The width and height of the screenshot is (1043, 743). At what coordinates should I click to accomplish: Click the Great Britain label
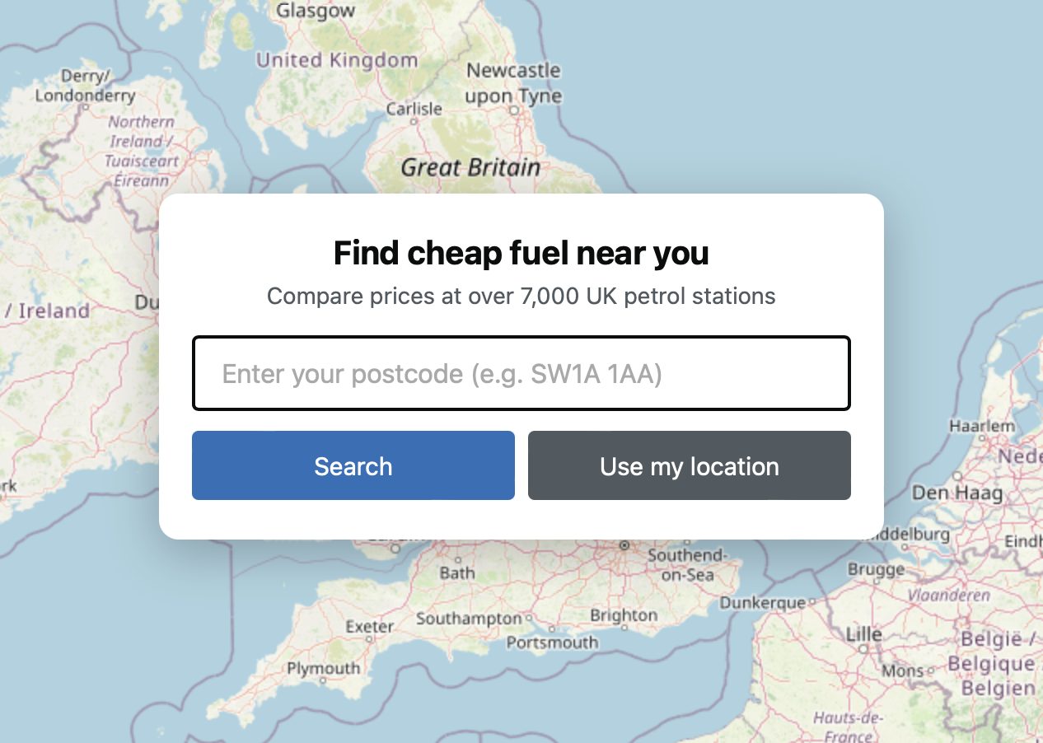pos(470,167)
